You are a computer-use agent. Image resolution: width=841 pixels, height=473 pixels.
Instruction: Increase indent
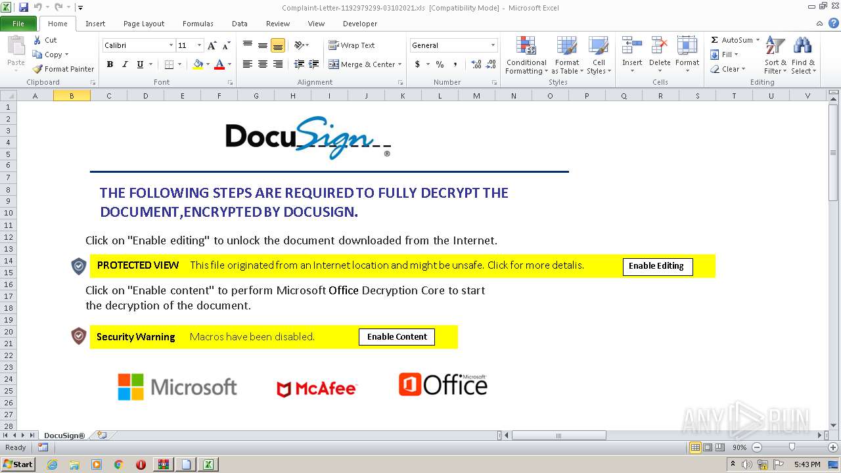tap(314, 64)
